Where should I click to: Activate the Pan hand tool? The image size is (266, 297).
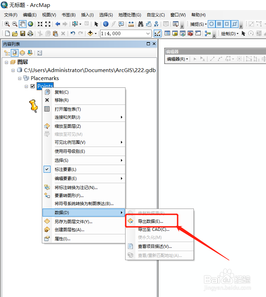(23, 24)
